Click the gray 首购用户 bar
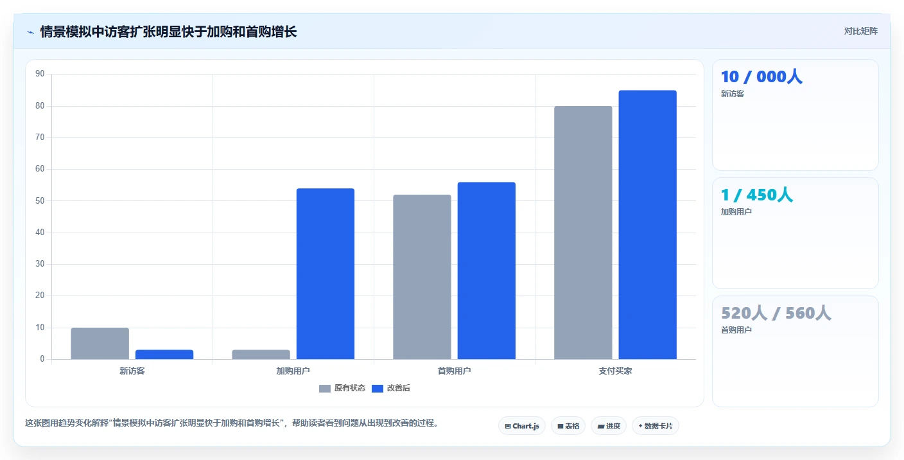Viewport: 904px width, 460px height. tap(422, 277)
